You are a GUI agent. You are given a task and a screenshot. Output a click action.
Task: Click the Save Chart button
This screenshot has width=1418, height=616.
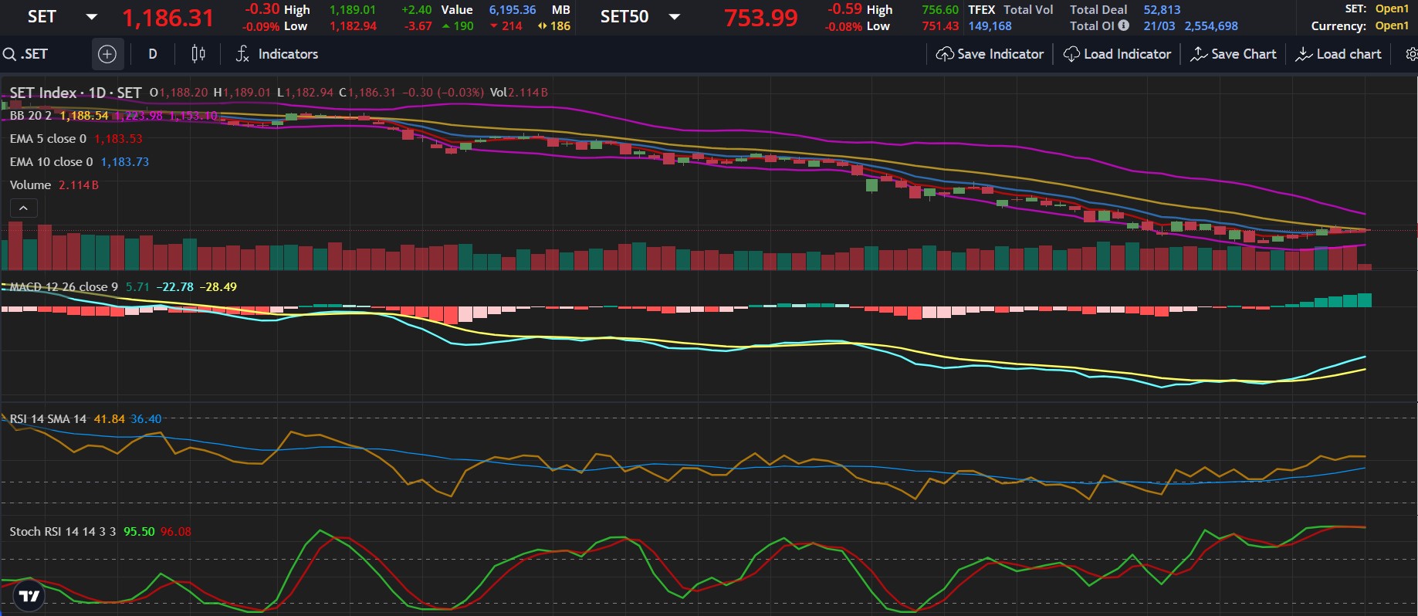click(1234, 54)
